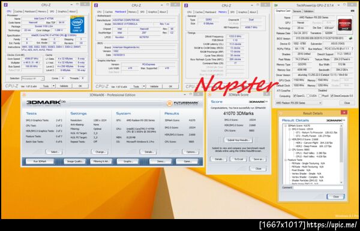Click the CPU-Z logo icon in Memory CPU-Z window

tap(186, 5)
